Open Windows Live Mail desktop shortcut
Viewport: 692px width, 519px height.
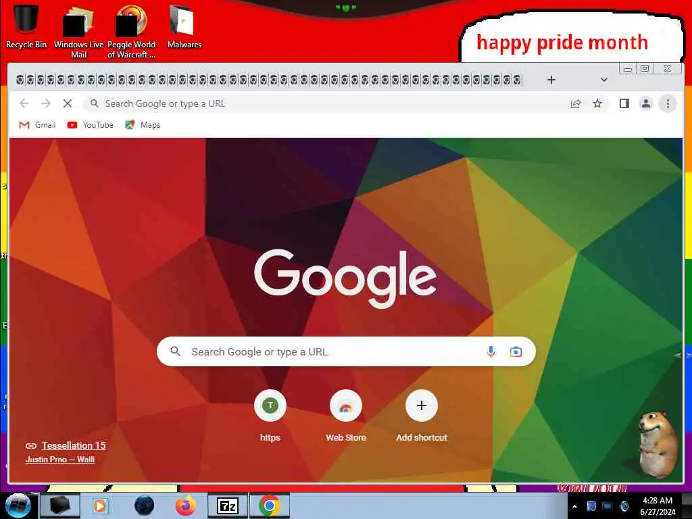pos(78,31)
